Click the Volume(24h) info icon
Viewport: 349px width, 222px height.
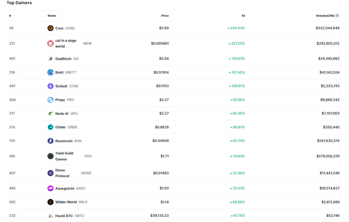tap(337, 16)
